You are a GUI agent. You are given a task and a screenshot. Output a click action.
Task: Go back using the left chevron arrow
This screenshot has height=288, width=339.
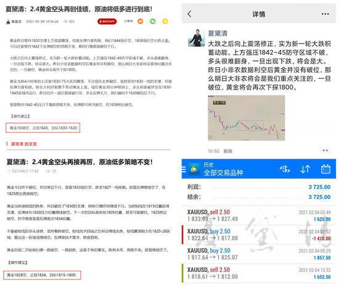coord(189,14)
